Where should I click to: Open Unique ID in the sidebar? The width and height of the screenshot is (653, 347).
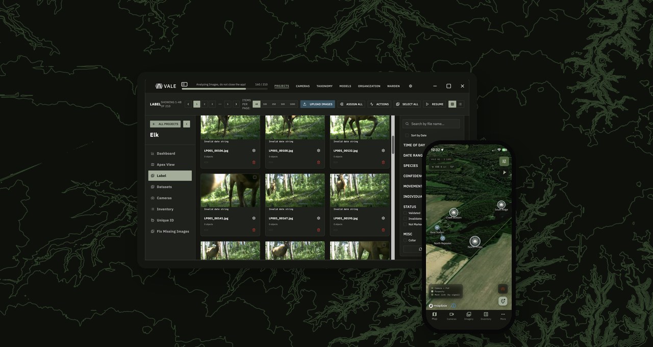[x=170, y=220]
